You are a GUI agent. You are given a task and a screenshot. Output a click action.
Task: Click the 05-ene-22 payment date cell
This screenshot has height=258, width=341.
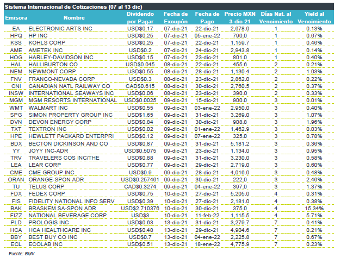207,36
